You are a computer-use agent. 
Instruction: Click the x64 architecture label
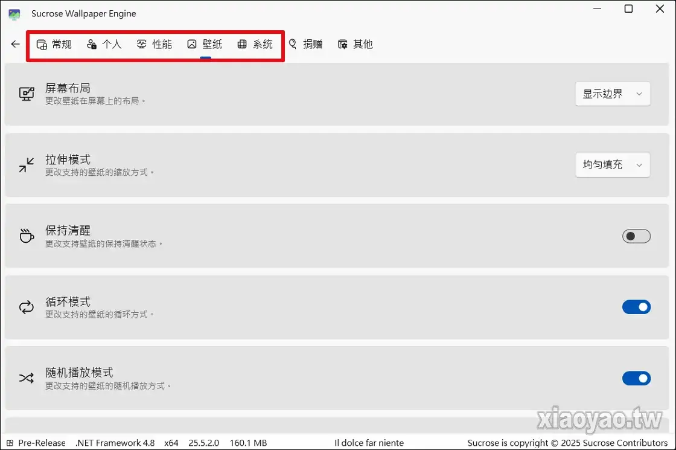(171, 443)
